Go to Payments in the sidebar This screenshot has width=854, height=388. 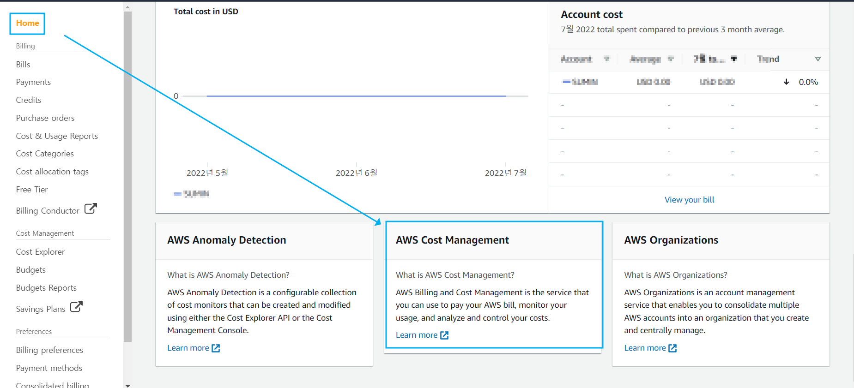point(33,82)
